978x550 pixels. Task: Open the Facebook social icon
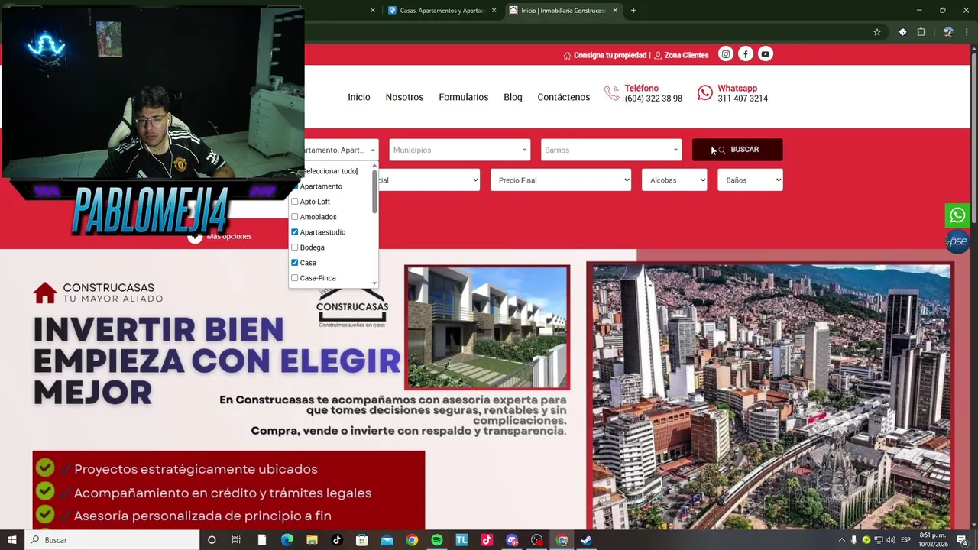[x=746, y=54]
